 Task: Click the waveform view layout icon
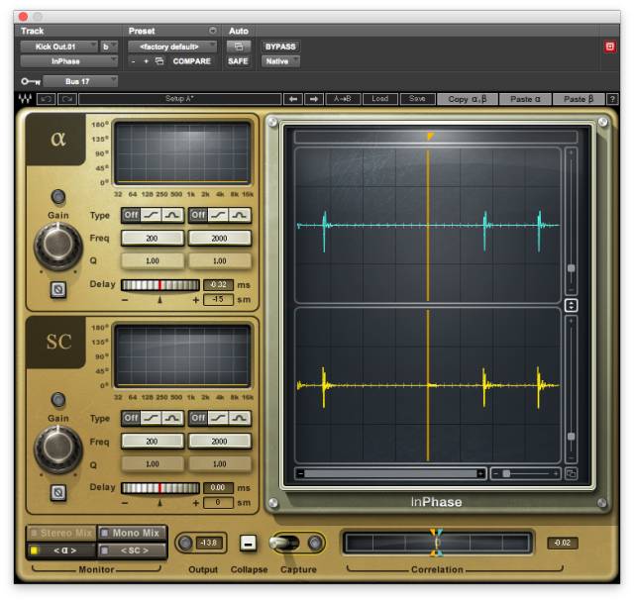[571, 473]
